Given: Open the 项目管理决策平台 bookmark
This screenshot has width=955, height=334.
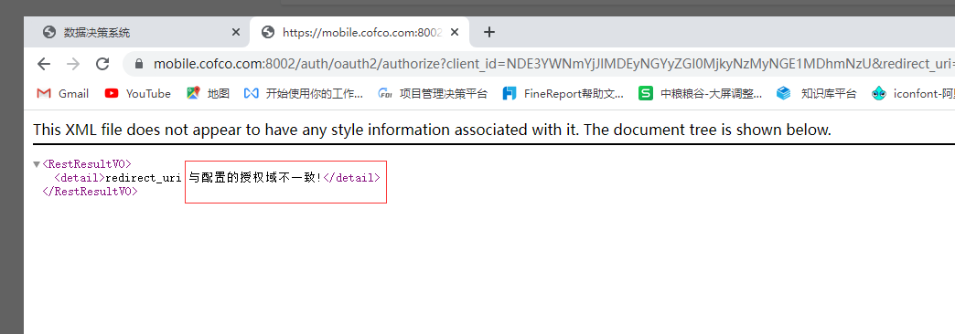Looking at the screenshot, I should [x=433, y=93].
